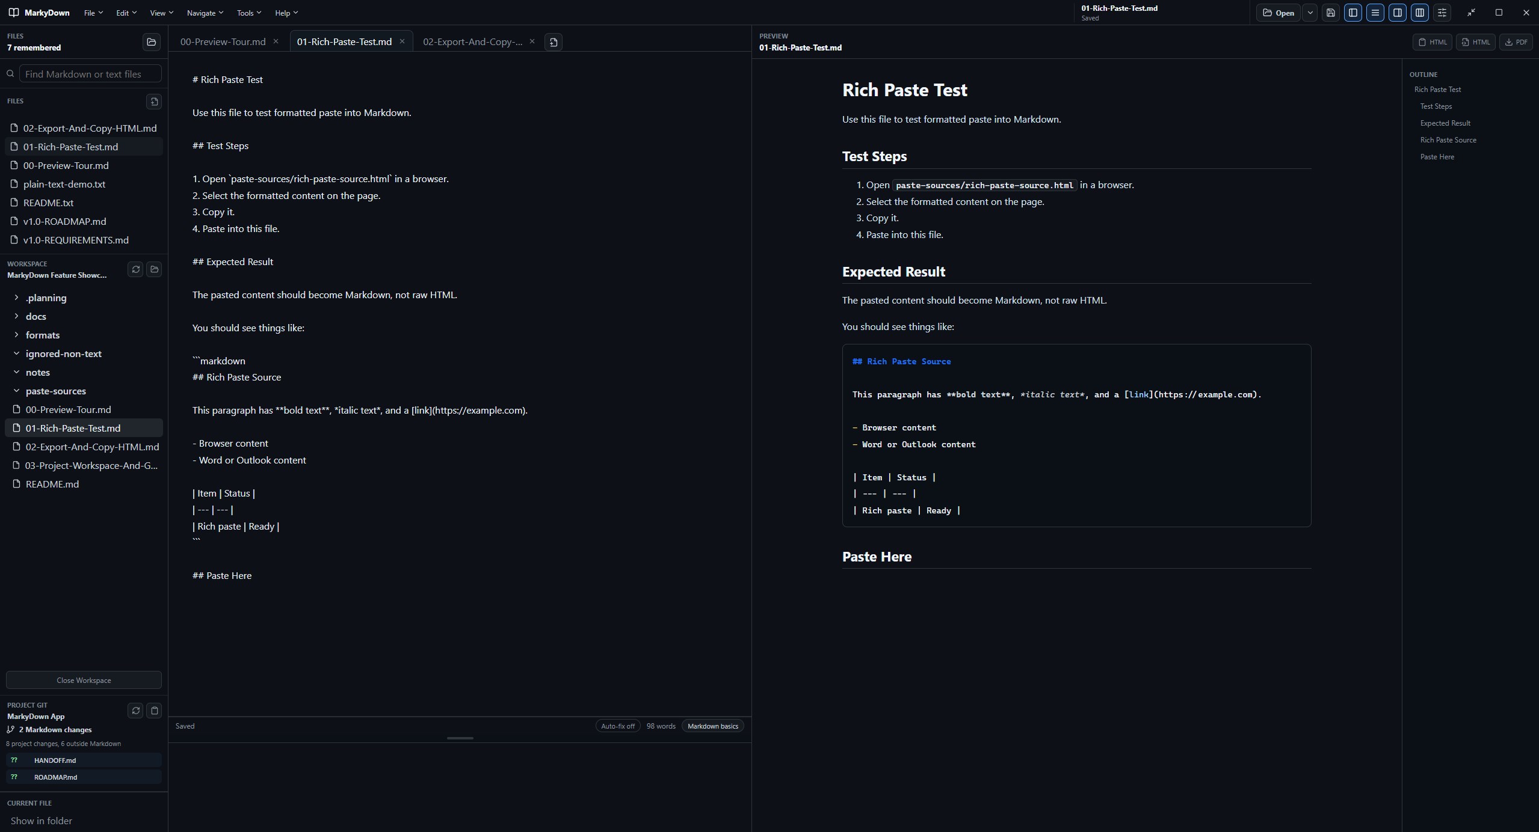The height and width of the screenshot is (832, 1539).
Task: Switch to the 02-Export-And-Copy tab
Action: click(x=472, y=41)
